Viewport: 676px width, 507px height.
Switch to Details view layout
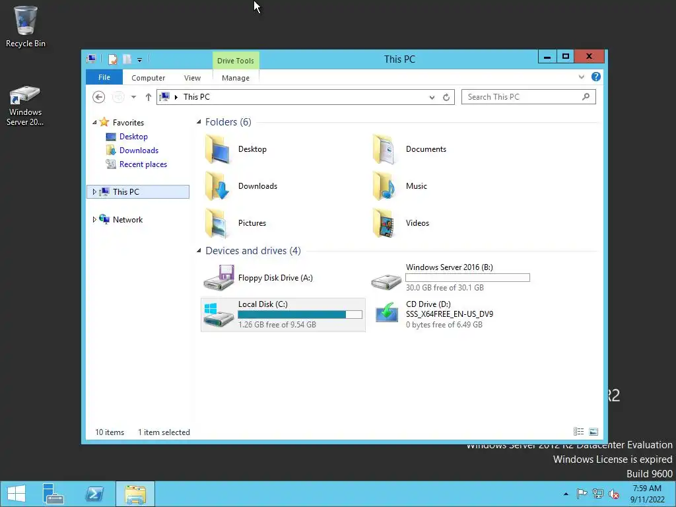tap(578, 432)
